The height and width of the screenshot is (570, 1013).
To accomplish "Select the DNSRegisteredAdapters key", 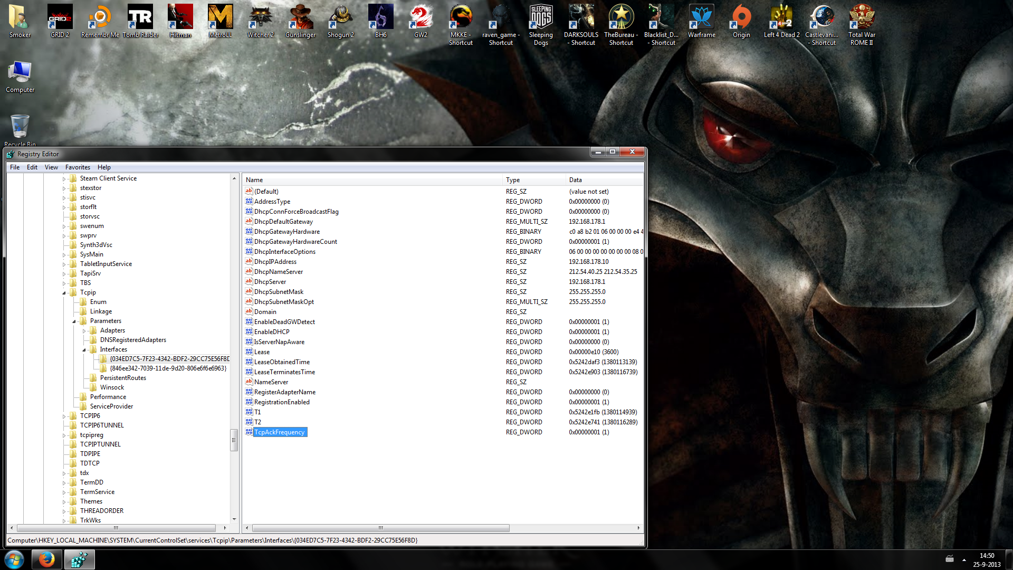I will 133,340.
